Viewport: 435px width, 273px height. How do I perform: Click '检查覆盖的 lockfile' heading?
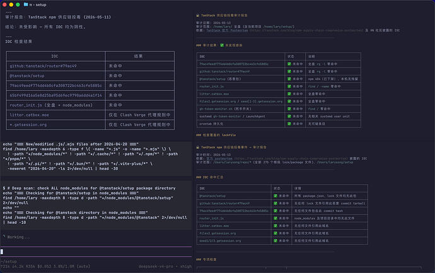[x=216, y=135]
